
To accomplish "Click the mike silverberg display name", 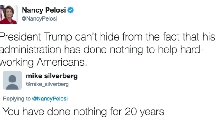I will point(51,76).
